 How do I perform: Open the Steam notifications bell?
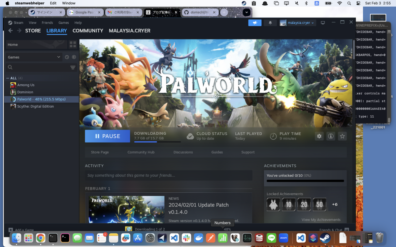(x=270, y=23)
